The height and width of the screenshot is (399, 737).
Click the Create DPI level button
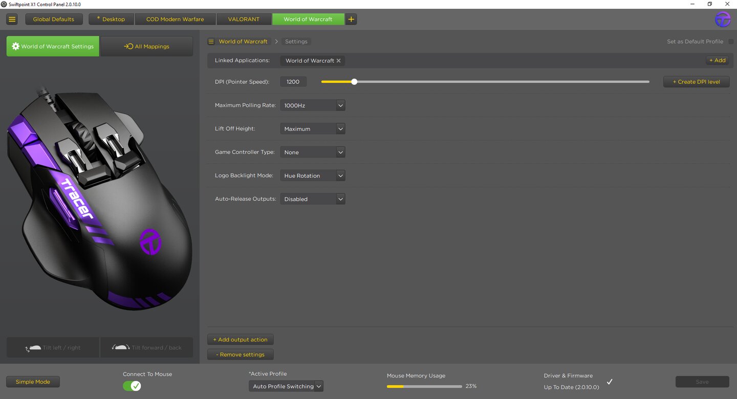click(696, 82)
